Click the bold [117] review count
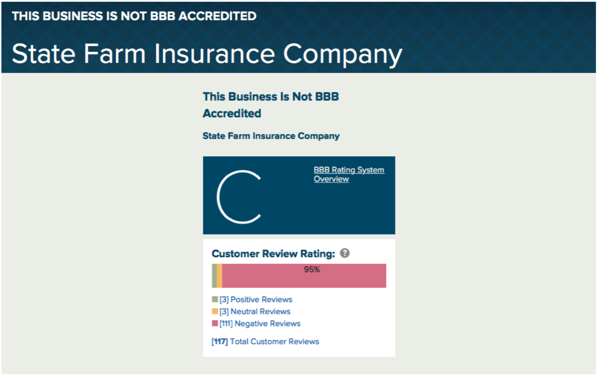This screenshot has width=598, height=376. click(220, 342)
